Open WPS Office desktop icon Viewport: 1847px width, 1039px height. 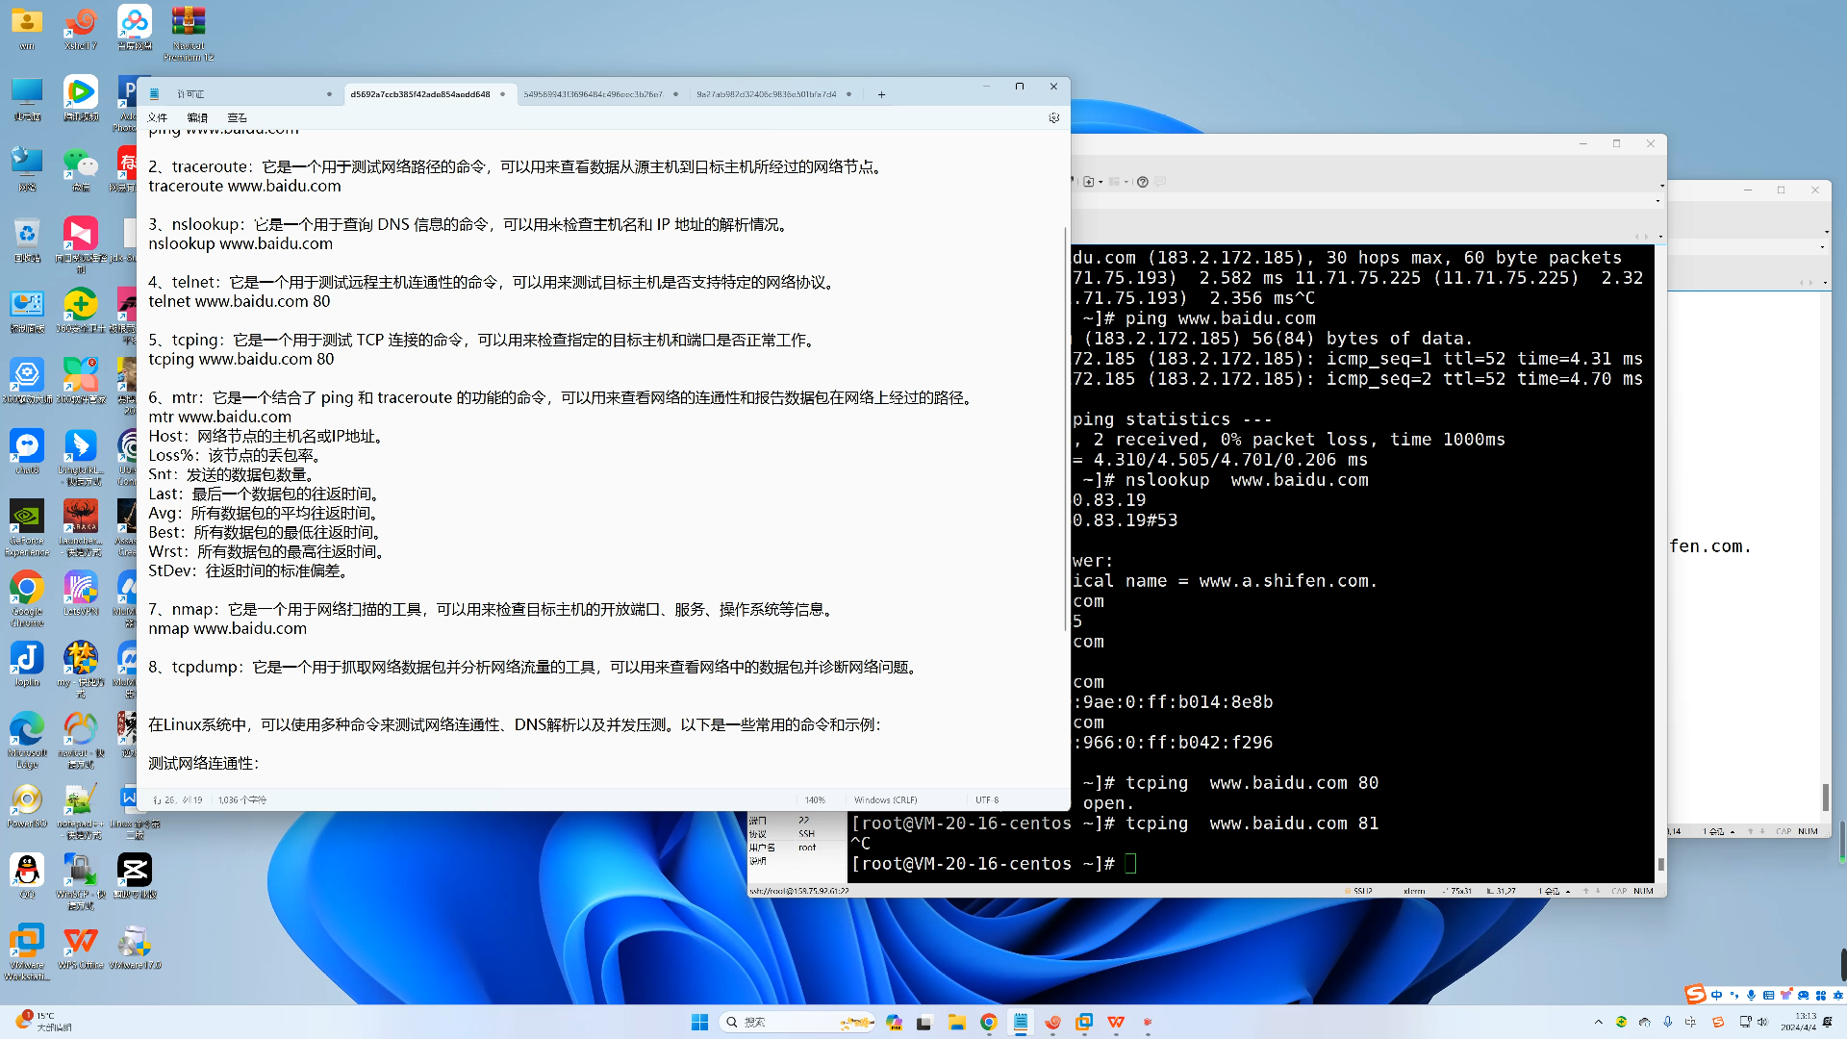click(81, 945)
